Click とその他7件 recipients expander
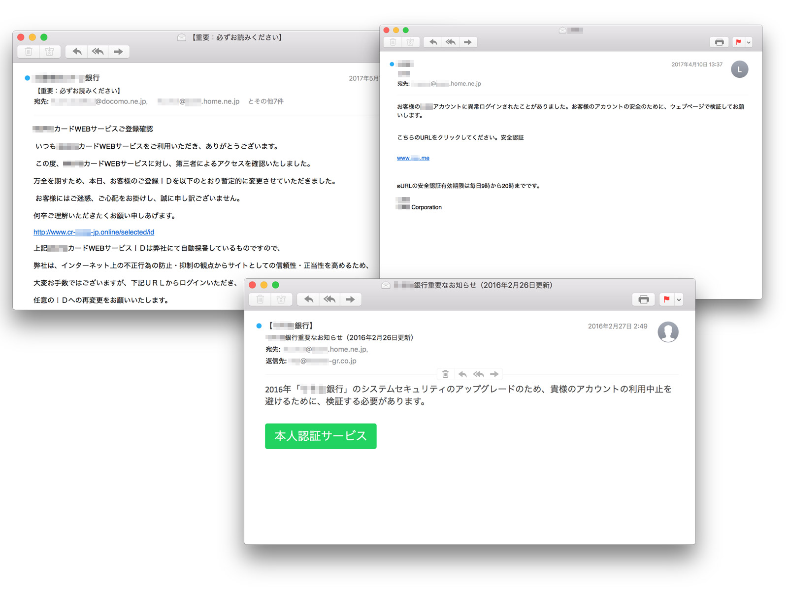The width and height of the screenshot is (788, 591). [265, 101]
